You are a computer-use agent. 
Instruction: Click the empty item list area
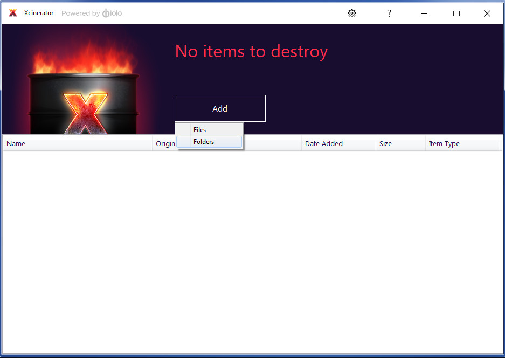tap(252, 248)
